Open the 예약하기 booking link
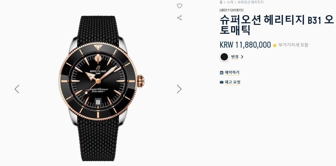 coord(232,73)
